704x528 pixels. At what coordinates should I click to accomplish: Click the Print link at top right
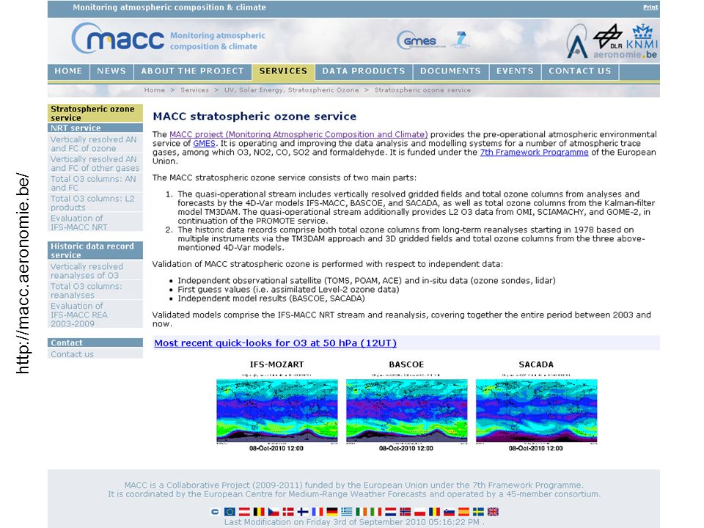coord(650,7)
